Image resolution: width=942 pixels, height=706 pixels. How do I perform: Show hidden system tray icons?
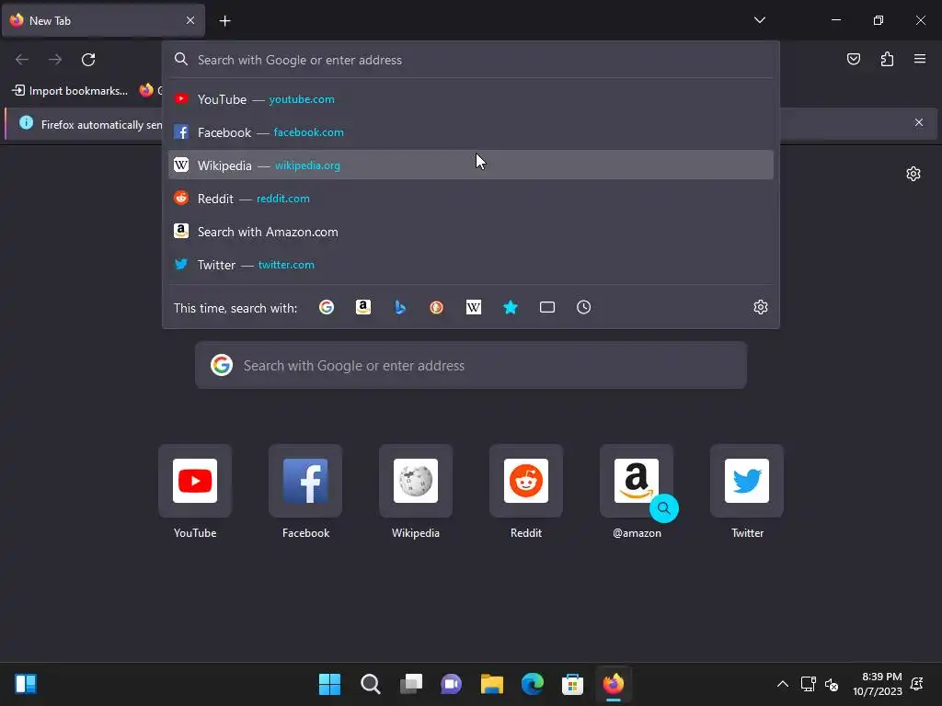click(782, 684)
